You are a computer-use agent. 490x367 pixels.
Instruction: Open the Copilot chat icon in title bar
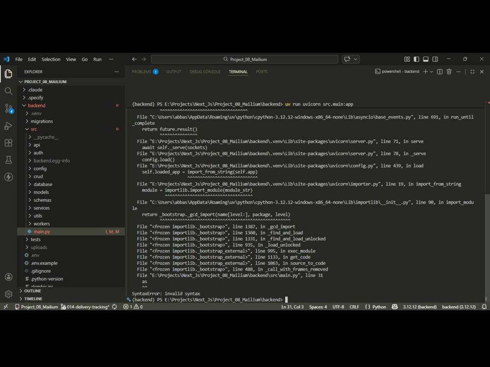click(347, 59)
